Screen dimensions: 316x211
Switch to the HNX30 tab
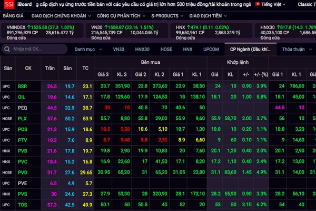pos(142,49)
